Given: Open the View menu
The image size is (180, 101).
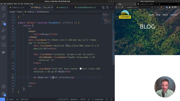Looking at the screenshot, I should (x=15, y=4).
